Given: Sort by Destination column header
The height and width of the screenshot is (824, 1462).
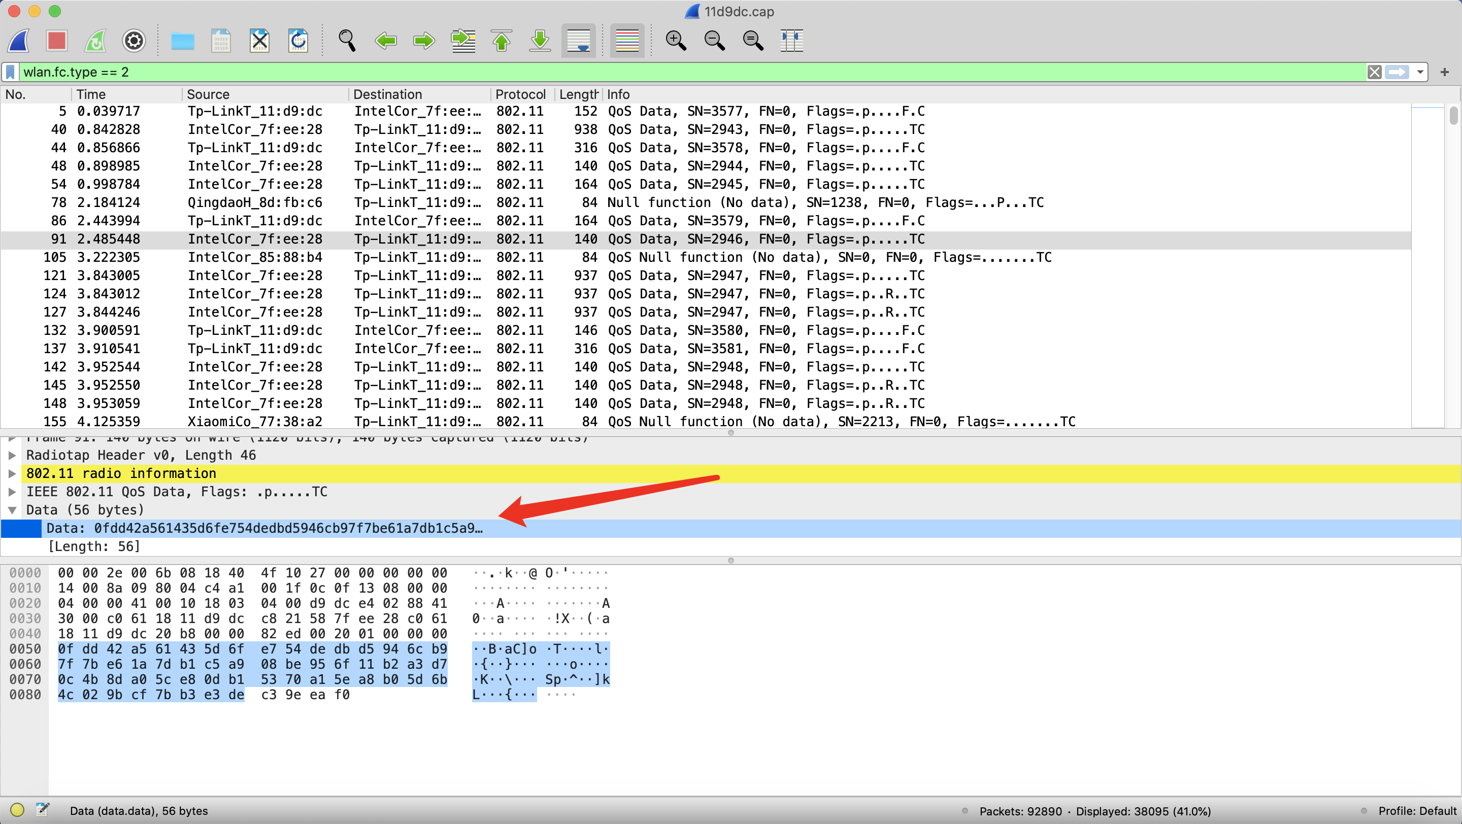Looking at the screenshot, I should point(419,94).
